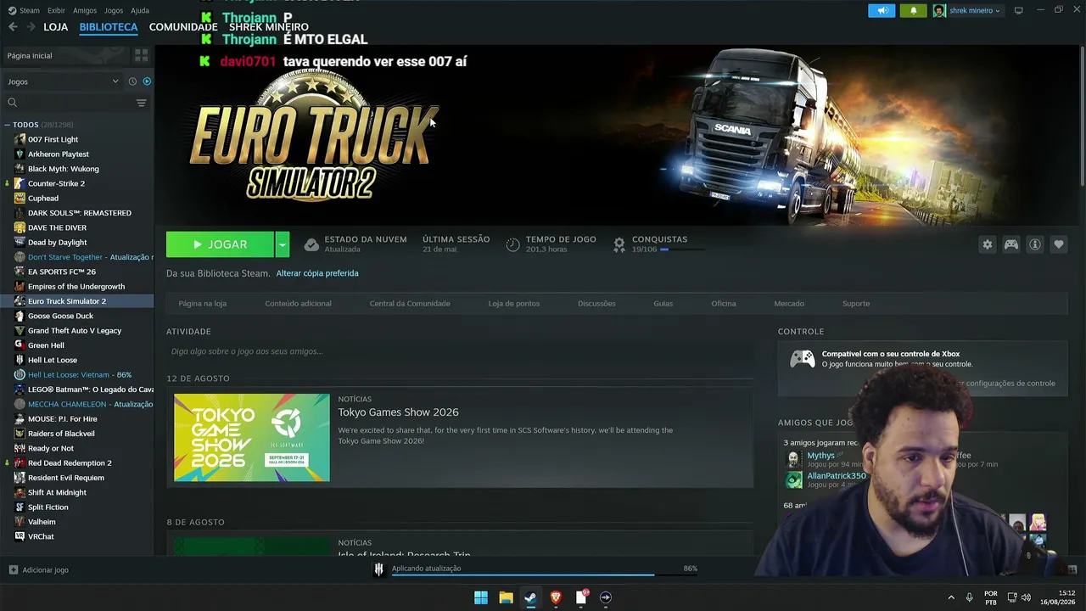Open the Windows Start menu
This screenshot has width=1086, height=611.
pyautogui.click(x=481, y=597)
